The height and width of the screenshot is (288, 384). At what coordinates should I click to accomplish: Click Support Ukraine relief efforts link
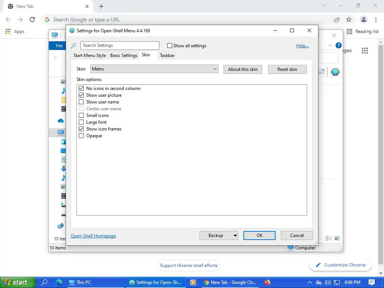coord(189,265)
